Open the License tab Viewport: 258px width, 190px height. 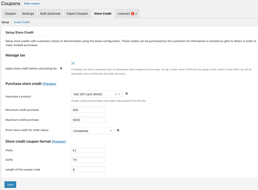coord(127,14)
